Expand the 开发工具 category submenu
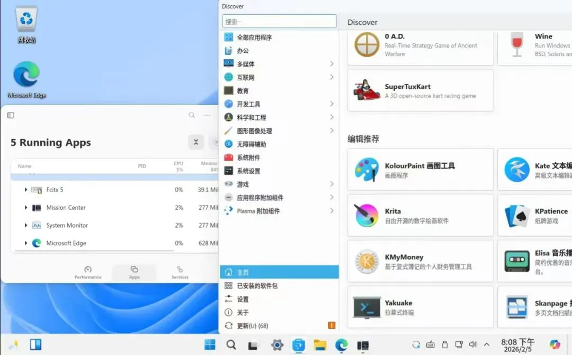Screen dimensions: 572x355 [332, 104]
